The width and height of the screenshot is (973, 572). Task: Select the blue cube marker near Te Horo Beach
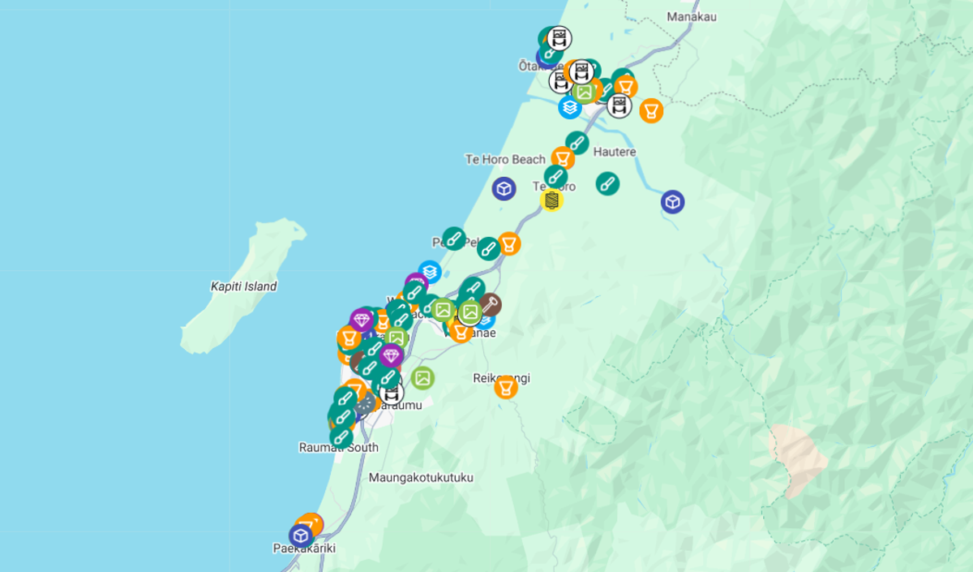coord(504,189)
